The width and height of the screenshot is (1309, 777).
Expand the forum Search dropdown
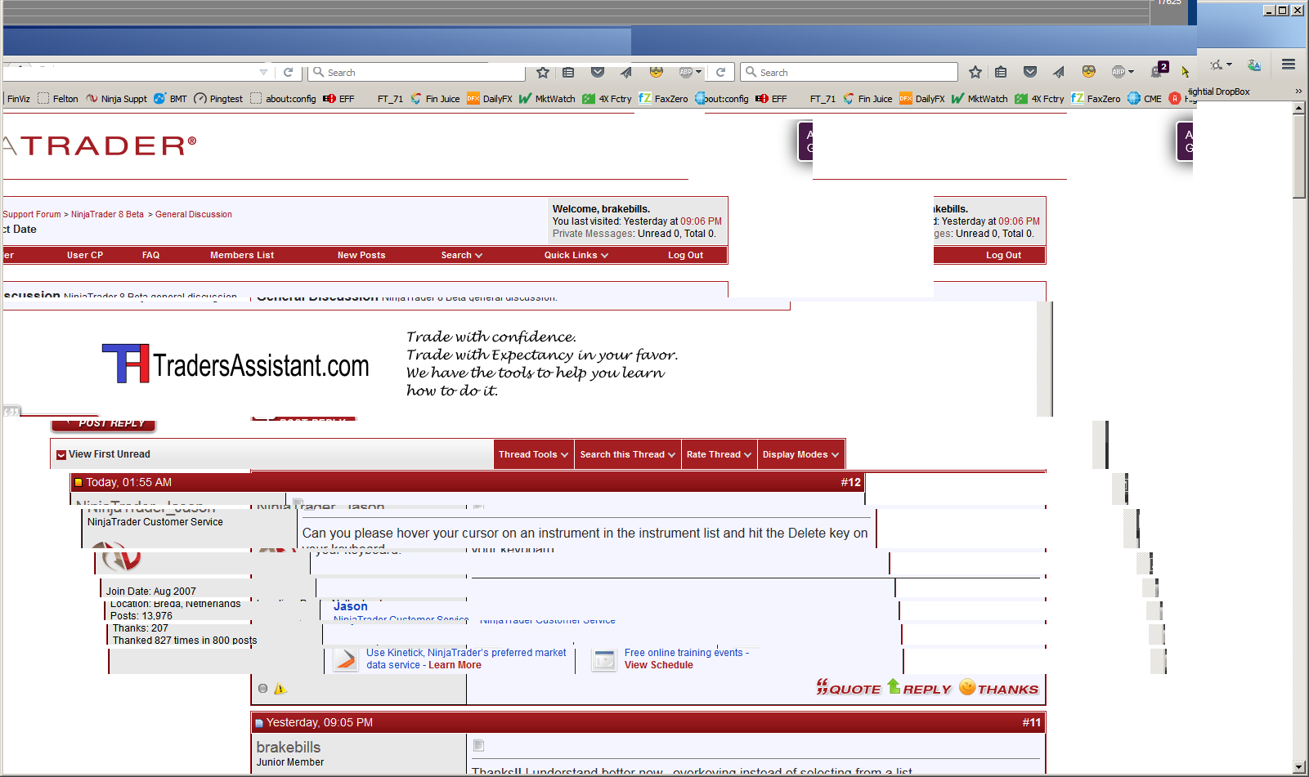tap(462, 255)
